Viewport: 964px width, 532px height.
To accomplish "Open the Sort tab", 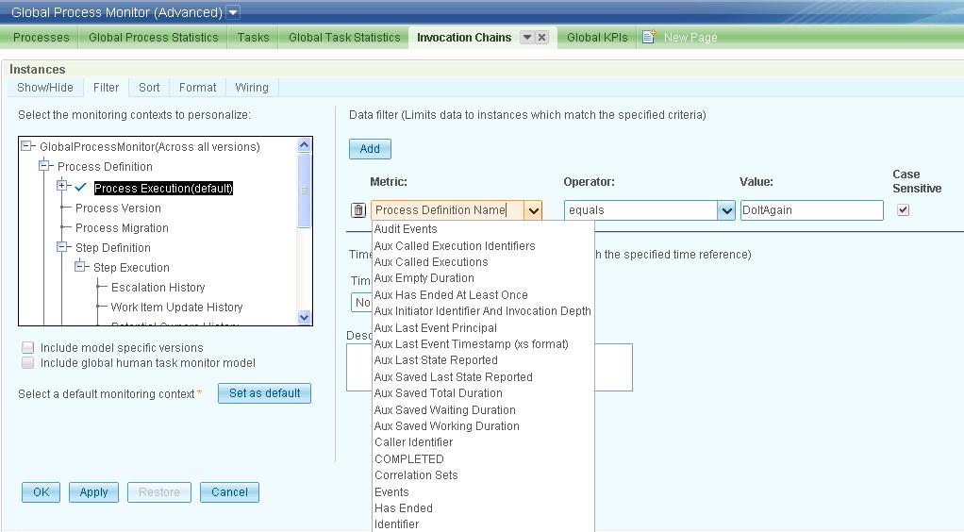I will point(149,88).
